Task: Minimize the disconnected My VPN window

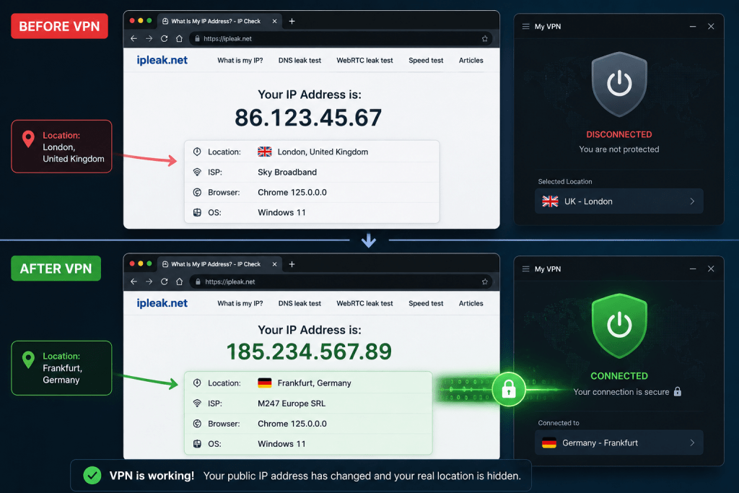Action: [693, 27]
